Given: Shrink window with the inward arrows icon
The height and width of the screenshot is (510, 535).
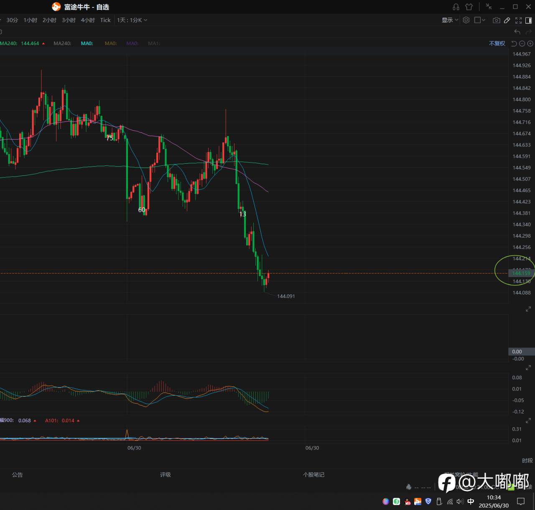Looking at the screenshot, I should [x=489, y=7].
